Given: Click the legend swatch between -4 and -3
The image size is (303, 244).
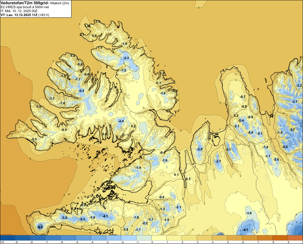Looking at the screenshot, I should point(98,238).
